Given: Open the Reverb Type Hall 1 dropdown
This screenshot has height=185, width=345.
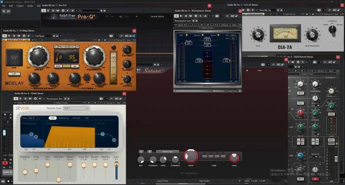Looking at the screenshot, I should point(76,108).
